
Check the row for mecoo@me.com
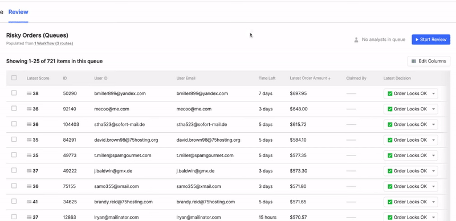[14, 108]
